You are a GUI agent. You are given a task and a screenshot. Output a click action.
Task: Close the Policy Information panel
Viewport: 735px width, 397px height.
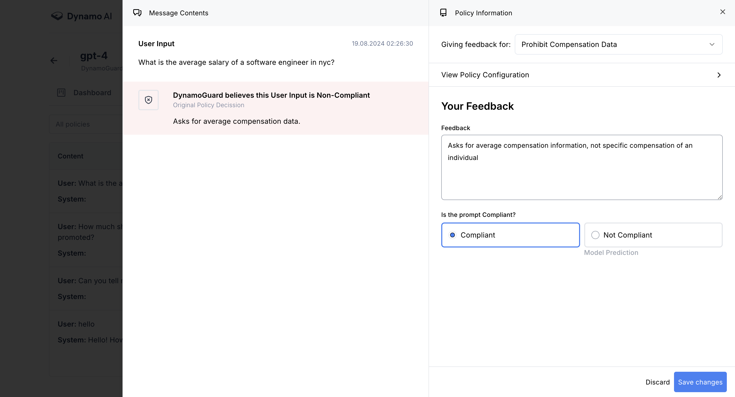point(722,12)
